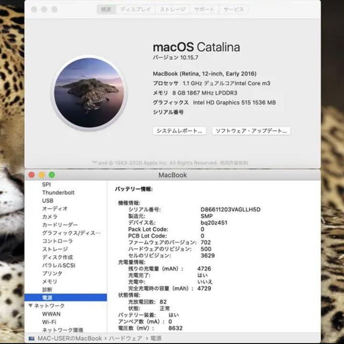Select カードリーダー in the sidebar

pyautogui.click(x=60, y=225)
